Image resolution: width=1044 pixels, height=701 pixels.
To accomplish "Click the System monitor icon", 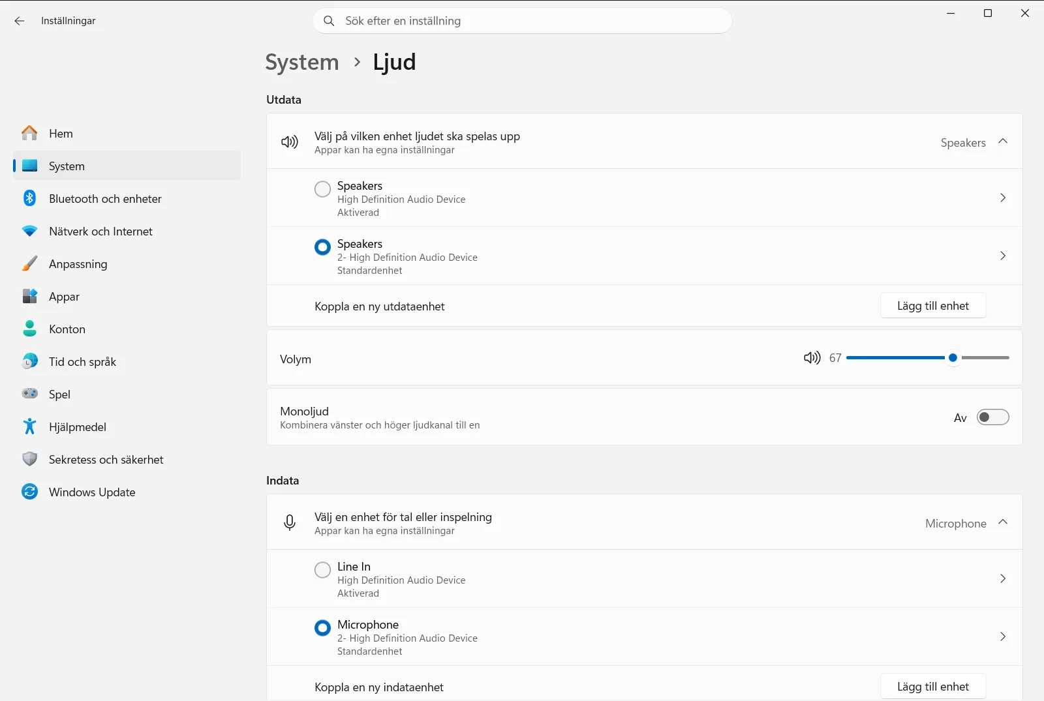I will pyautogui.click(x=29, y=166).
